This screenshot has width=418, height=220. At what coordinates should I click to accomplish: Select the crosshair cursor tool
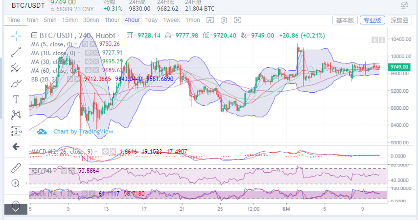[16, 35]
